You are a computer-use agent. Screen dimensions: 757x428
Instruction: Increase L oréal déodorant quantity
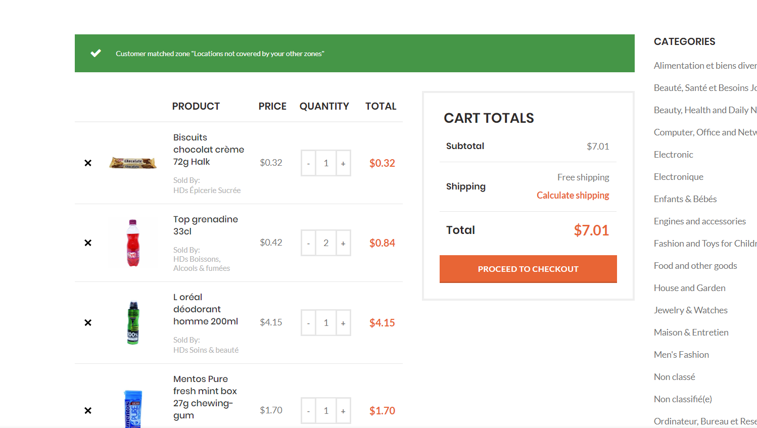click(343, 323)
